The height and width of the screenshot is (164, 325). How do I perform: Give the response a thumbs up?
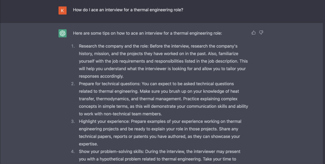[x=254, y=32]
